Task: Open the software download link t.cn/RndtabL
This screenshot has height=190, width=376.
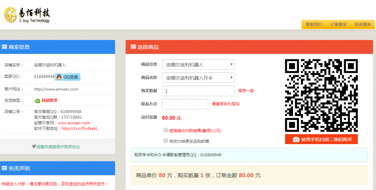Action: coord(80,129)
